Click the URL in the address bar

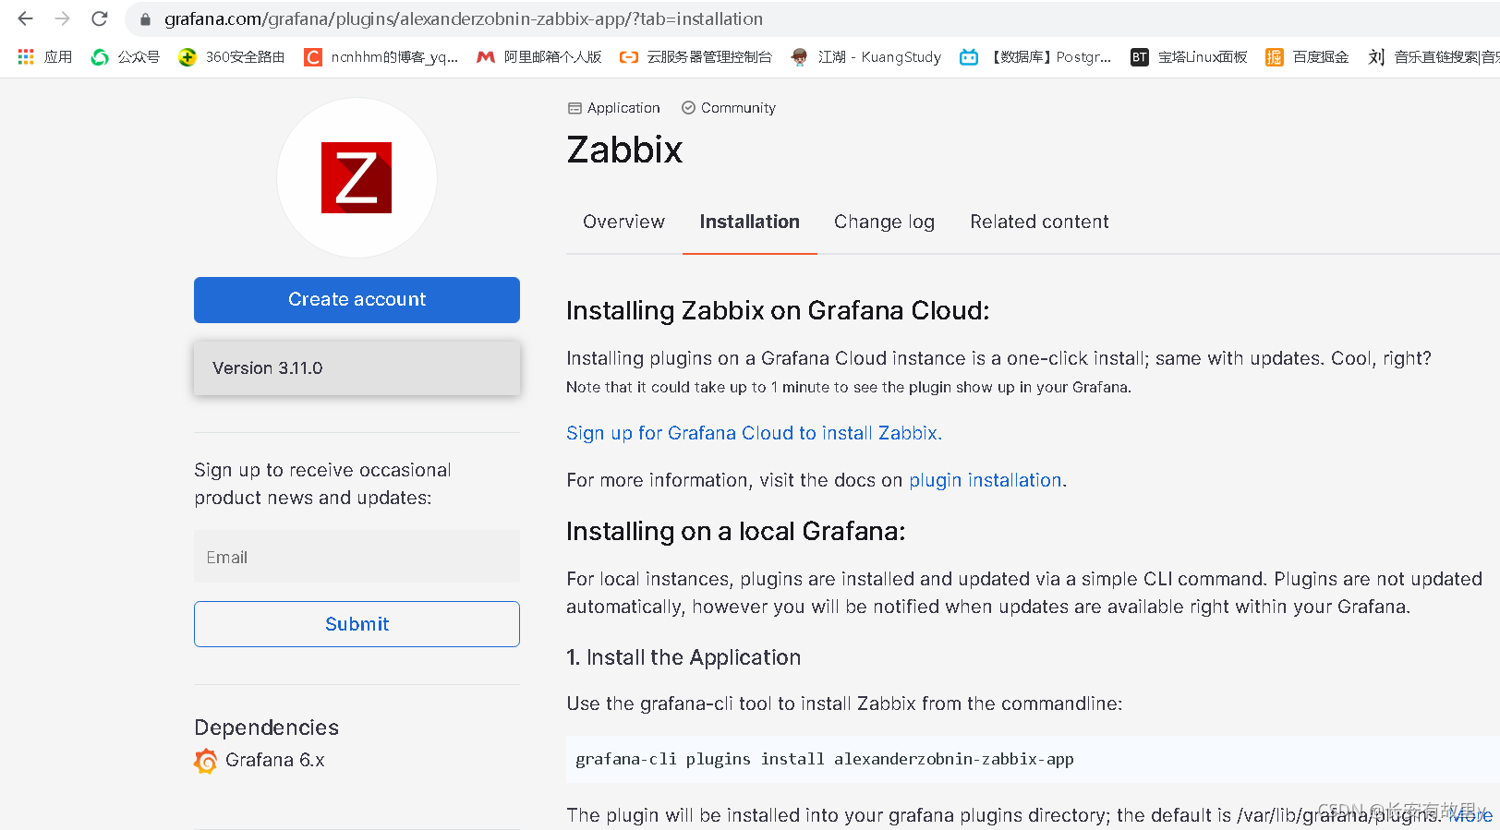[x=464, y=19]
